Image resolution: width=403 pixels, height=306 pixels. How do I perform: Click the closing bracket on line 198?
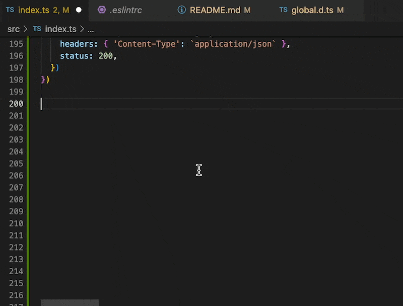click(x=45, y=80)
